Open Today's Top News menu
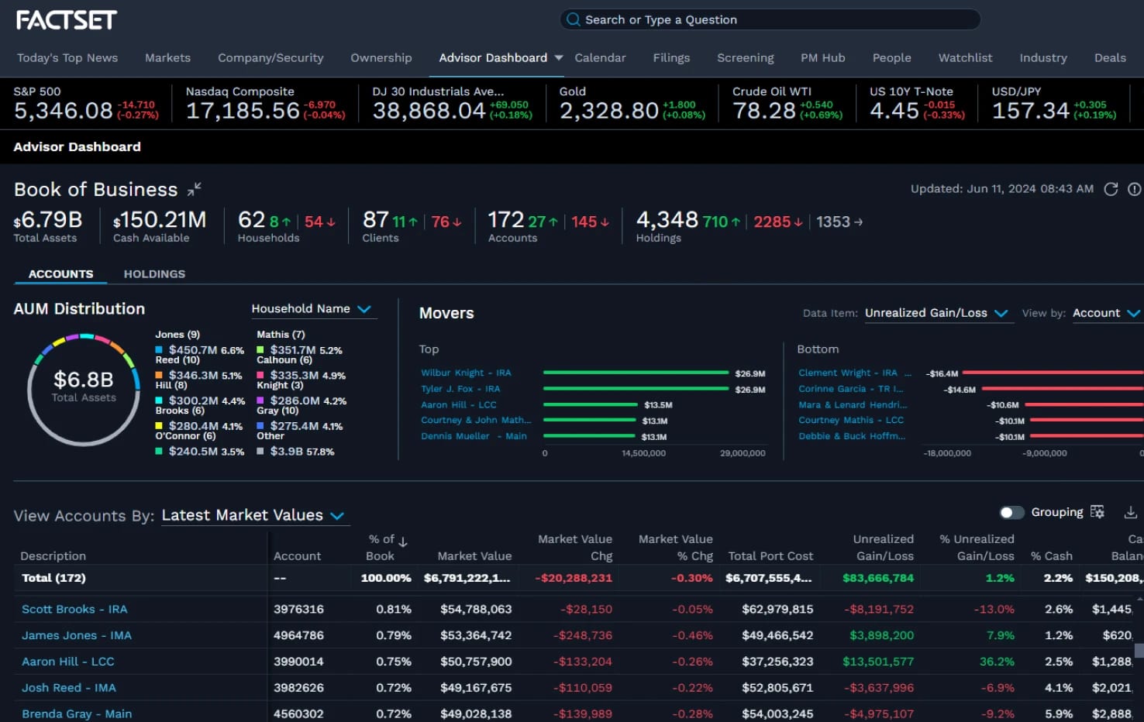Image resolution: width=1144 pixels, height=722 pixels. click(x=67, y=58)
